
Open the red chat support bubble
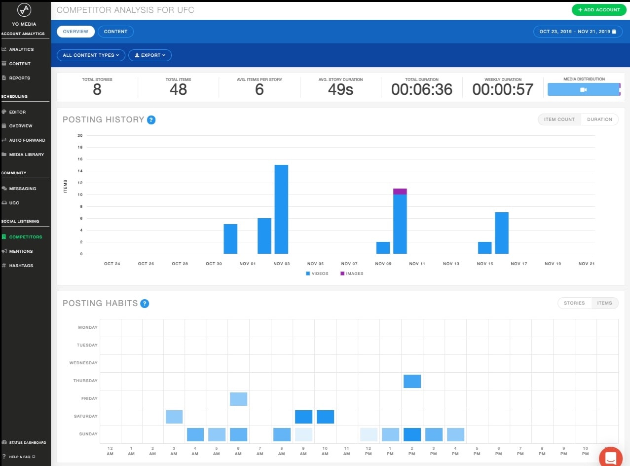coord(611,457)
